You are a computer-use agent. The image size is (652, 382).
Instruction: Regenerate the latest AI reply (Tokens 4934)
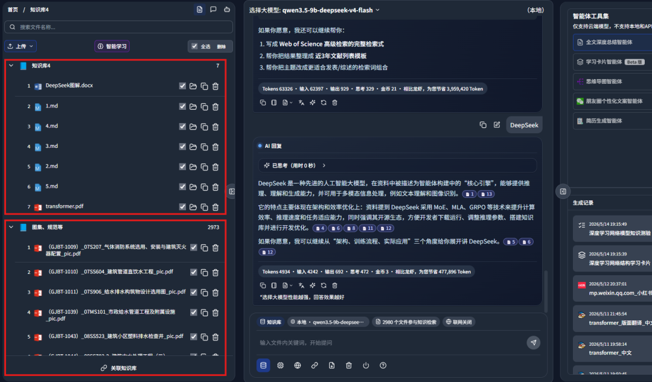pyautogui.click(x=324, y=285)
